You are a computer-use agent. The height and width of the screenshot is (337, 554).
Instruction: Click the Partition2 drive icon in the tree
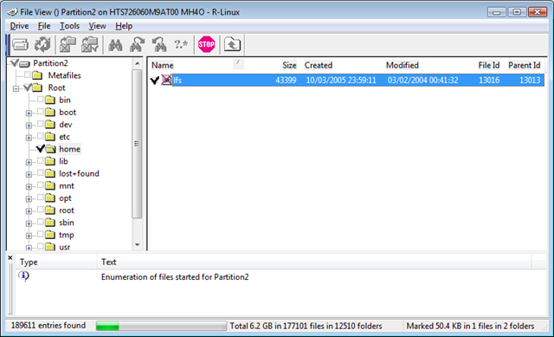coord(24,63)
